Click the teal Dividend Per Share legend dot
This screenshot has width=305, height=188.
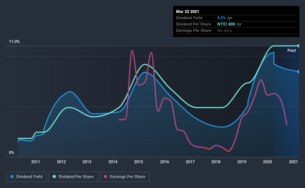pyautogui.click(x=54, y=177)
